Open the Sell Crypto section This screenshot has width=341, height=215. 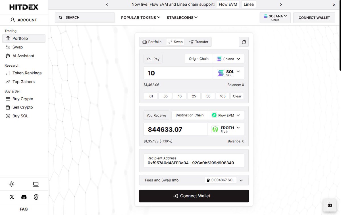22,107
